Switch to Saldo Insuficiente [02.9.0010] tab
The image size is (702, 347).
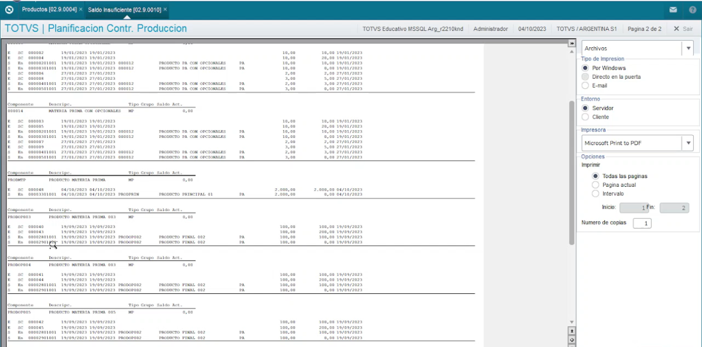(124, 10)
